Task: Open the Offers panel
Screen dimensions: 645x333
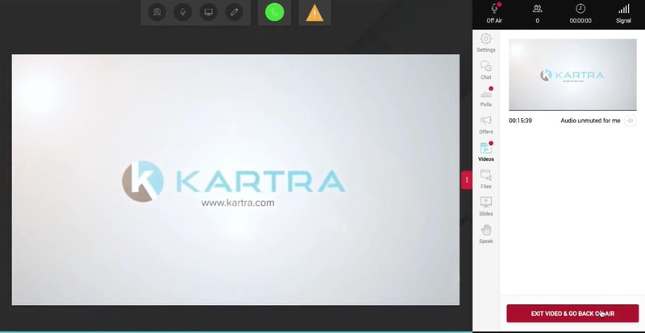Action: pyautogui.click(x=486, y=125)
